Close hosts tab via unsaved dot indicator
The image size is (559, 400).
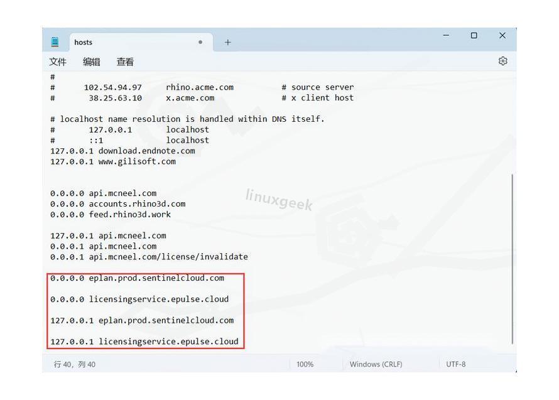click(x=200, y=42)
